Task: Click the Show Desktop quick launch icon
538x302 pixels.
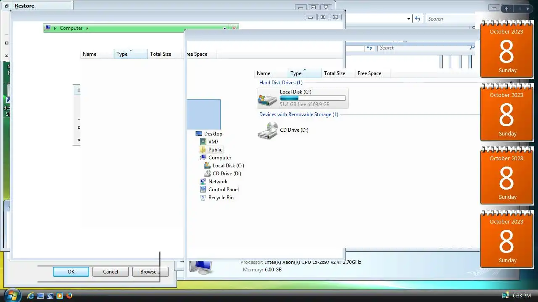Action: tap(40, 296)
